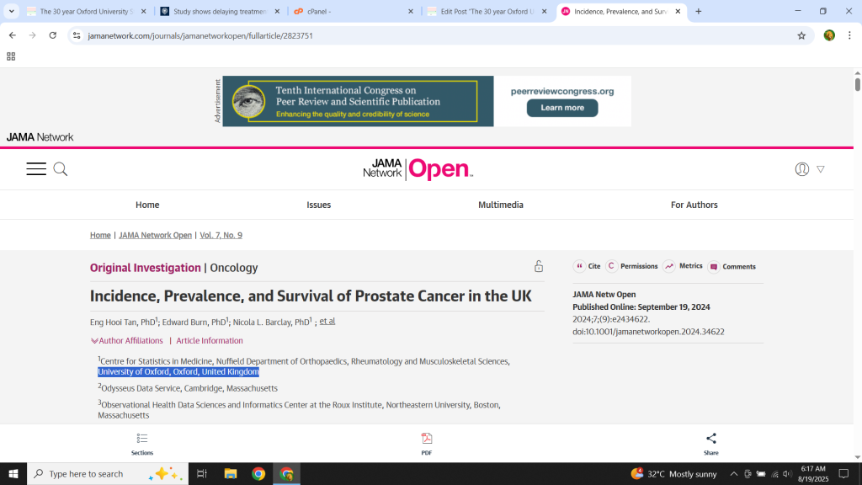Expand the et al author list
Viewport: 862px width, 485px height.
pos(327,322)
